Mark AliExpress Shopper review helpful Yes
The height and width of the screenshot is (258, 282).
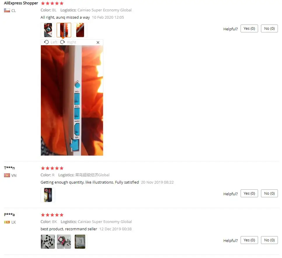click(x=249, y=28)
